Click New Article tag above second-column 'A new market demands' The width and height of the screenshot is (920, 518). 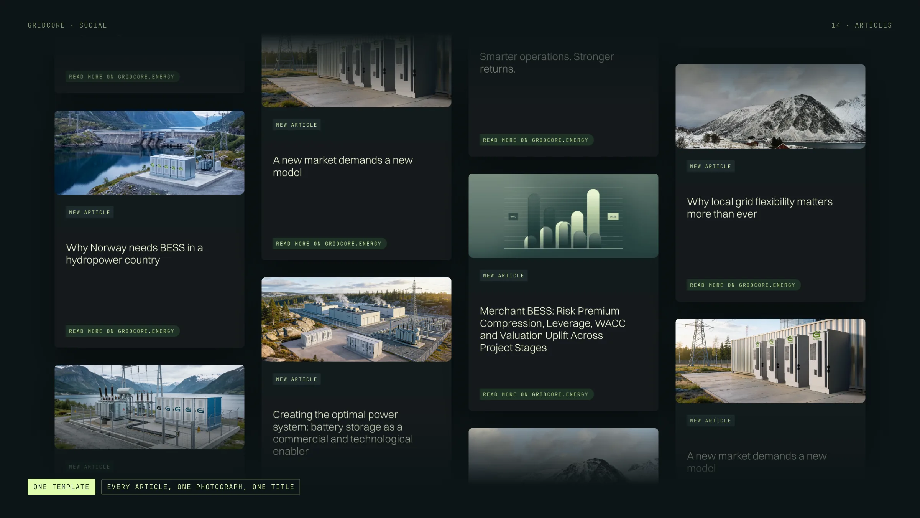(x=296, y=125)
